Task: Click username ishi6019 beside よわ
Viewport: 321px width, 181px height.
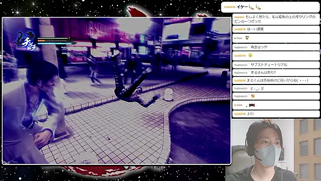Action: pos(240,114)
